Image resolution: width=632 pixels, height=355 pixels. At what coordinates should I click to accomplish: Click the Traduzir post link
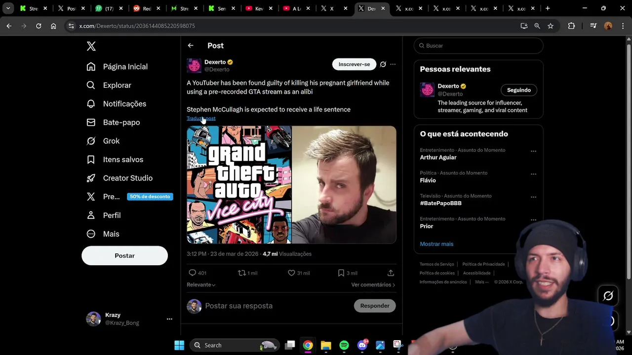[x=201, y=118]
